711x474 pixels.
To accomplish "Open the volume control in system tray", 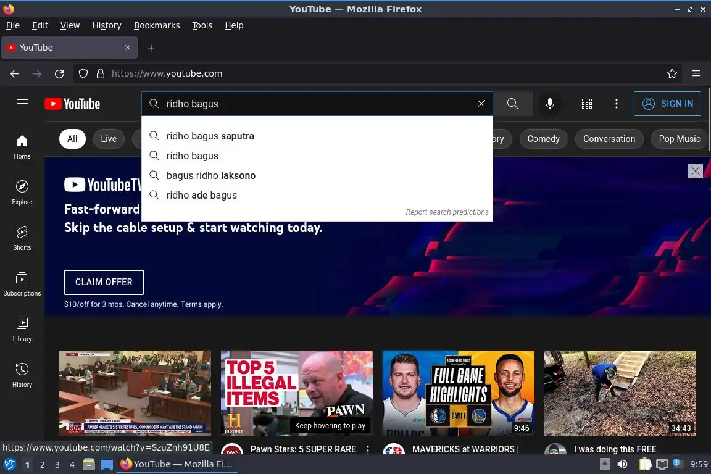I will (623, 464).
